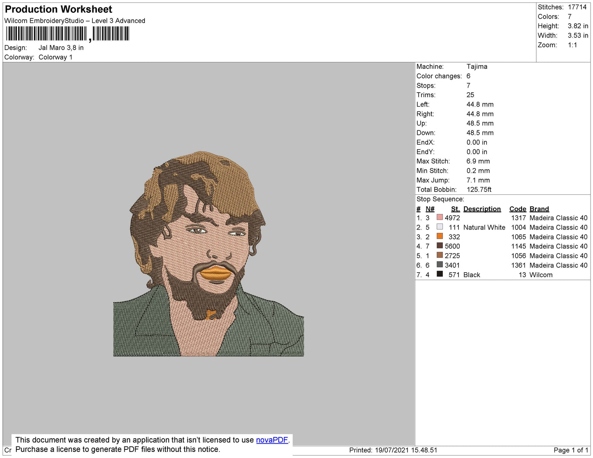The height and width of the screenshot is (458, 593).
Task: Click thread code 1004 in row 2
Action: pos(519,227)
